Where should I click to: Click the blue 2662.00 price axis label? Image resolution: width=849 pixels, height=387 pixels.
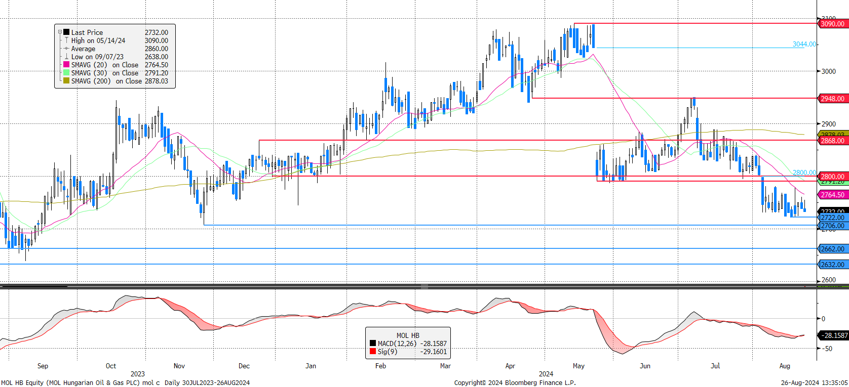coord(833,249)
